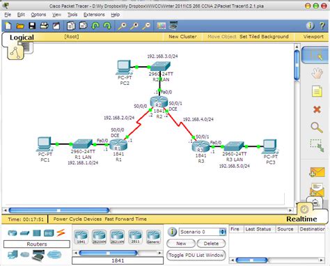The height and width of the screenshot is (266, 330).
Task: Click the Zoom In magnifier icon
Action: (x=123, y=26)
